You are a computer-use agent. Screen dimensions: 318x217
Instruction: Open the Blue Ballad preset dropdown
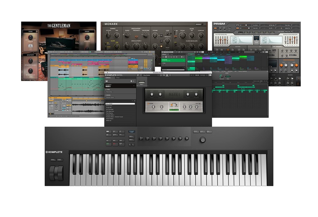pos(150,75)
